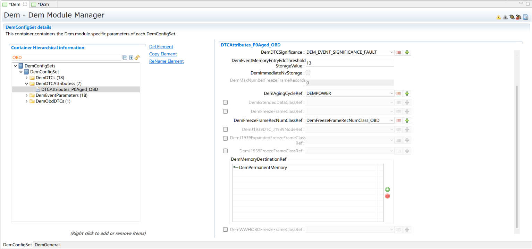Click the Del Element link

[x=161, y=47]
